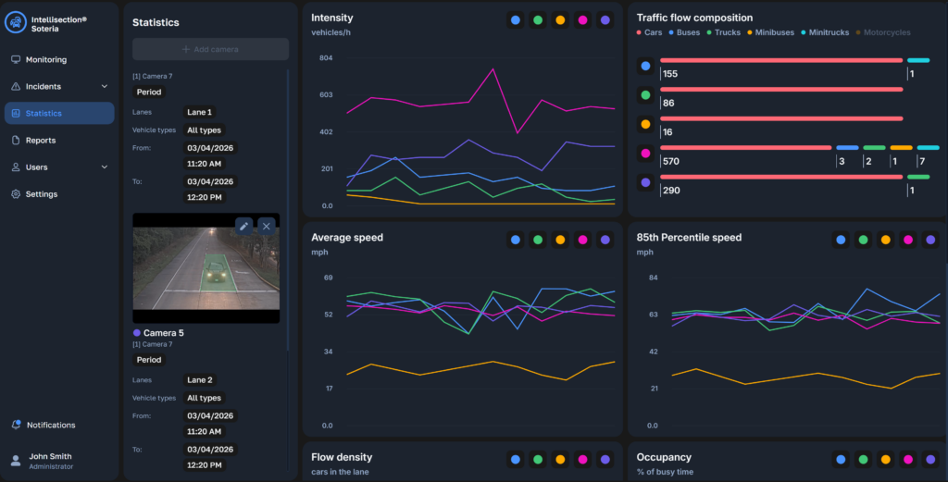
Task: Click the 11:20 AM time field for Lane 1
Action: pyautogui.click(x=204, y=164)
